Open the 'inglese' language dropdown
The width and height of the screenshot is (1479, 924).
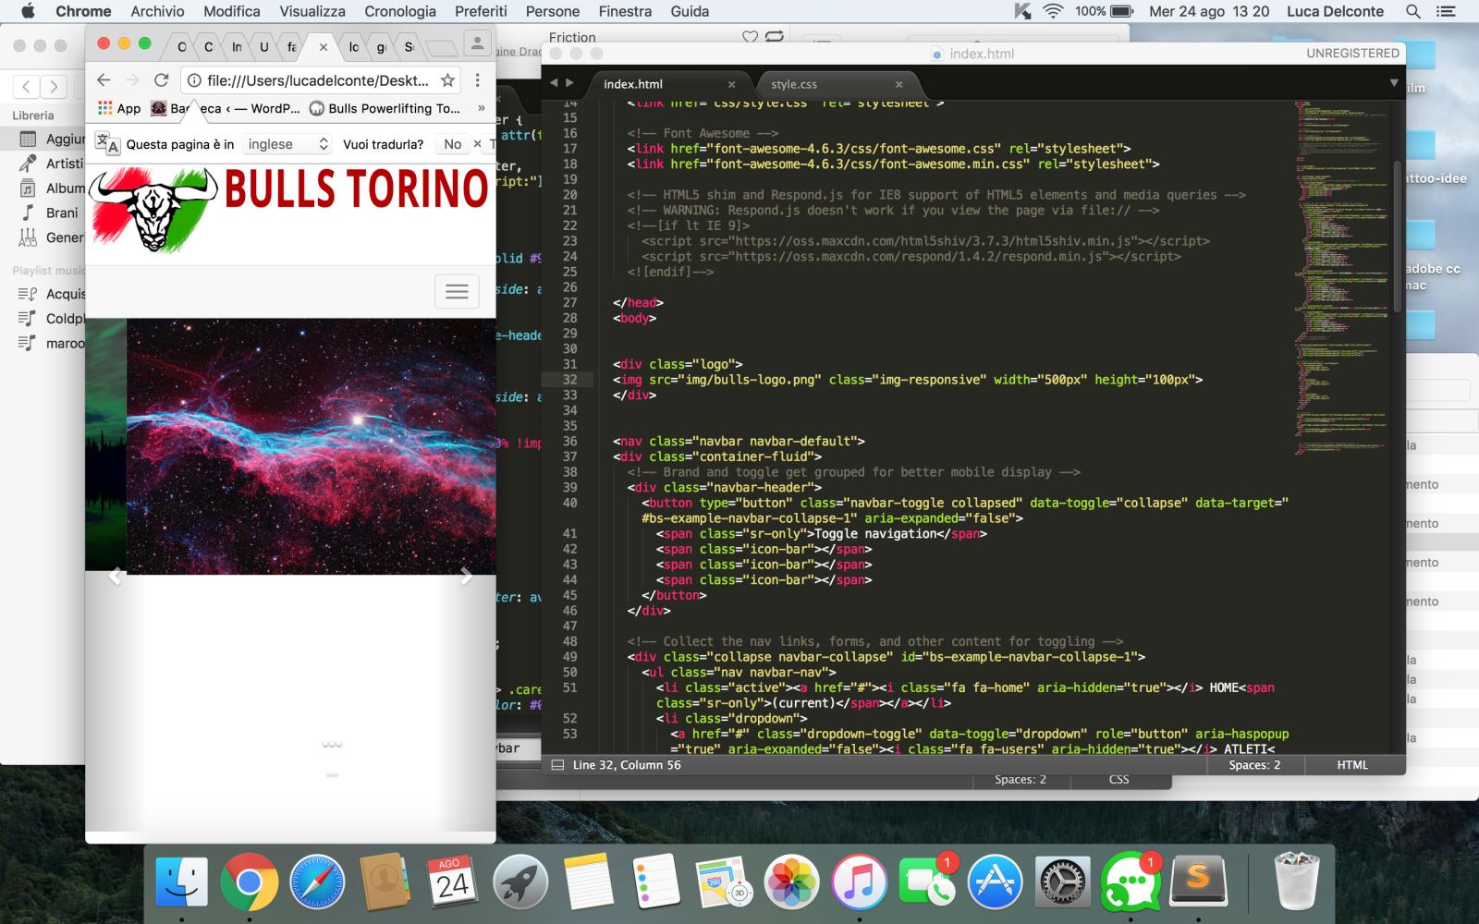click(x=285, y=144)
